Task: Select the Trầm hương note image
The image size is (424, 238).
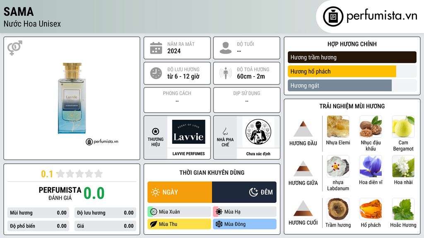Action: tap(338, 209)
